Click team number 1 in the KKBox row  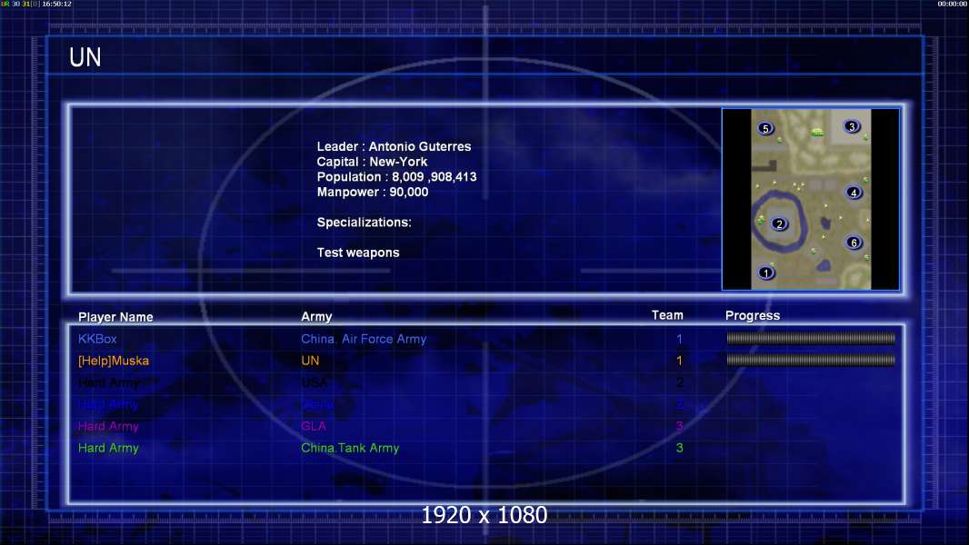point(679,339)
